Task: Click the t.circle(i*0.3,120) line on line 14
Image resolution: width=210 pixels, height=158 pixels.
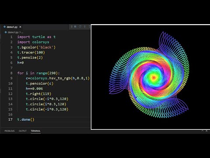Action: tap(46, 104)
